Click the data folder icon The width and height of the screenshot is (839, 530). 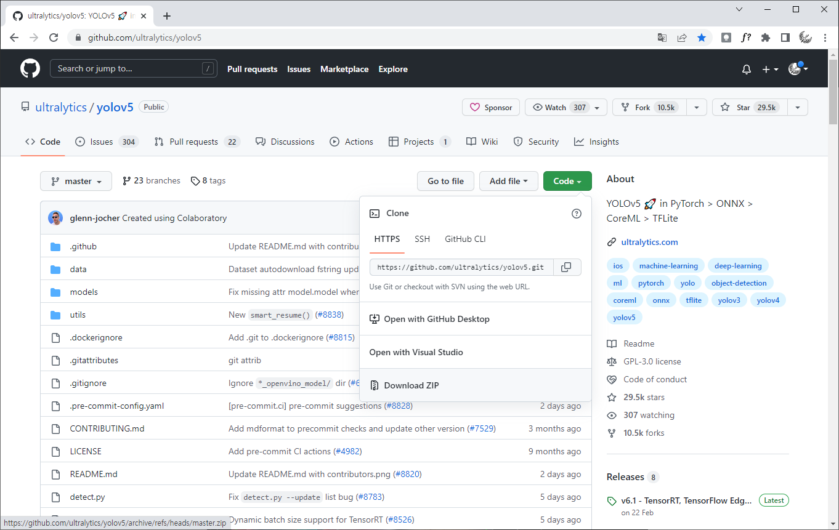click(x=56, y=270)
